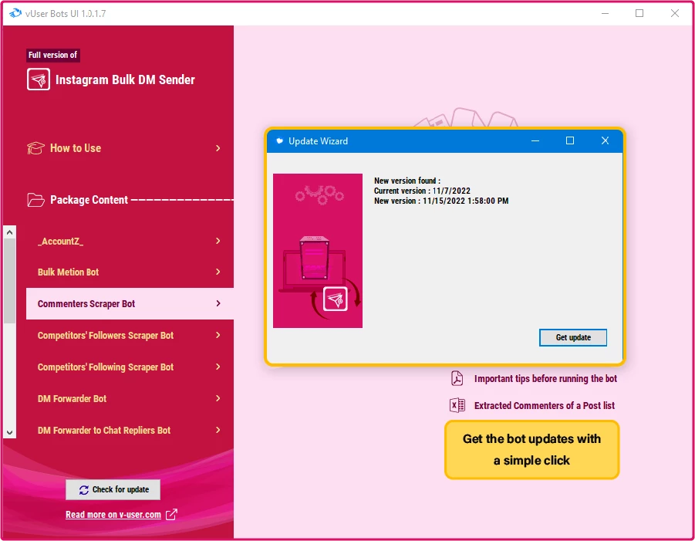Expand DM Forwarder to Chat Repliers chevron
Screen dimensions: 695x541
click(218, 430)
